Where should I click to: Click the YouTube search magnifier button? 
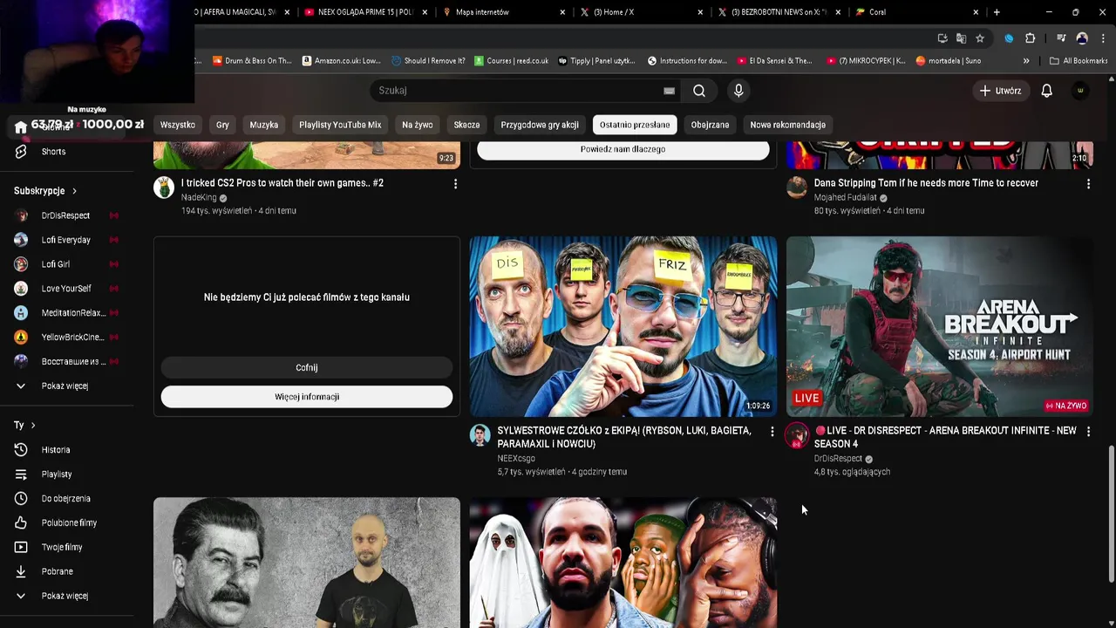pos(699,91)
